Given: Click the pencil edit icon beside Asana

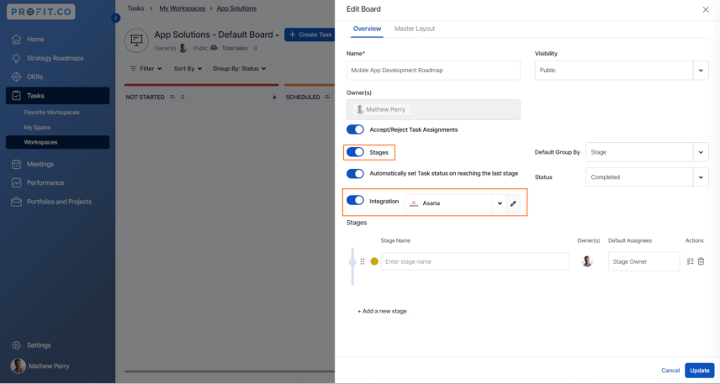Looking at the screenshot, I should point(513,203).
